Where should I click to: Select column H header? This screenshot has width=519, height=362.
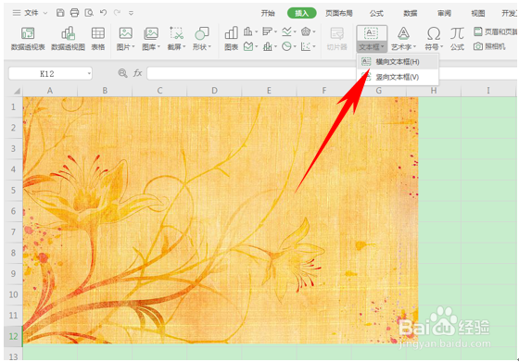click(x=434, y=91)
